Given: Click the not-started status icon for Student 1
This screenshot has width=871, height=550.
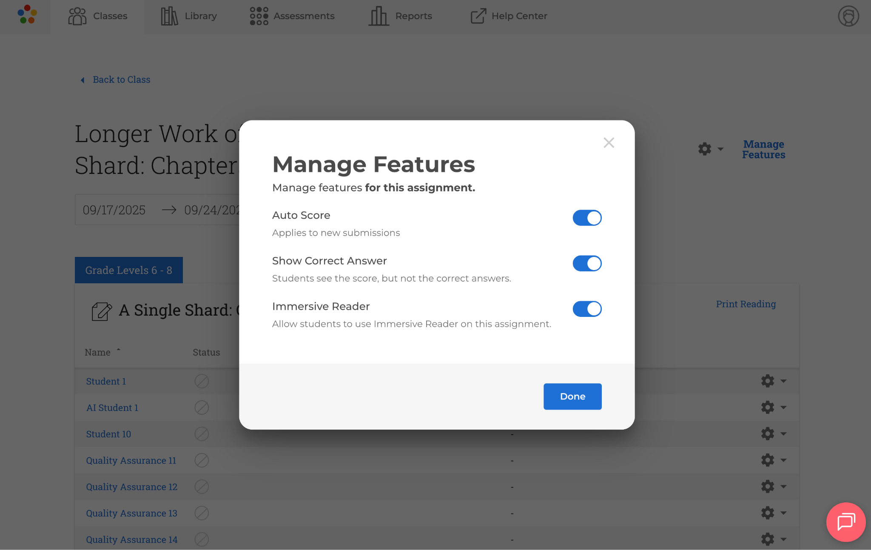Looking at the screenshot, I should (x=202, y=381).
